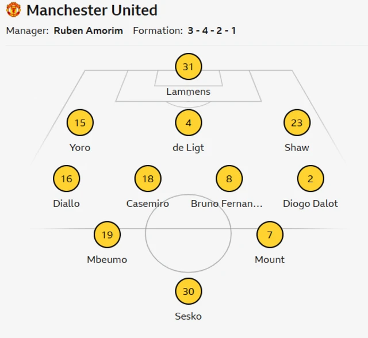
Task: Click manager name Ruben Amorim
Action: pos(88,30)
